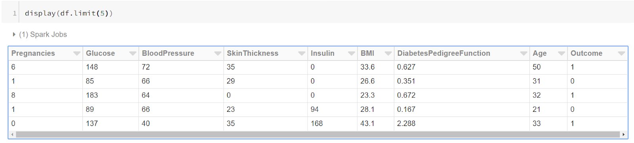Open the Insulin column dropdown arrow
The height and width of the screenshot is (143, 634).
351,53
